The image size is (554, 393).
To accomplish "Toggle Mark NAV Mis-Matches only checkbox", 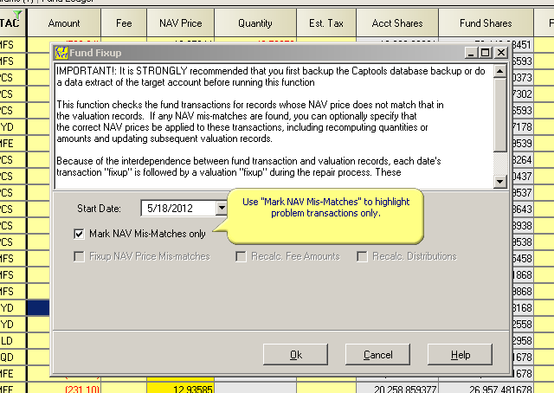I will (x=80, y=234).
